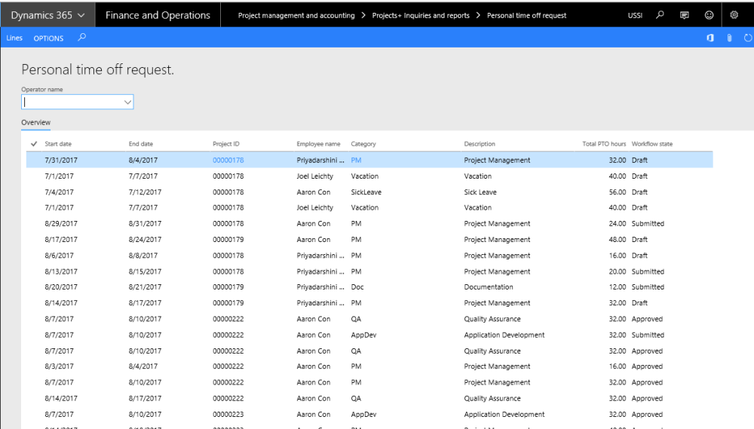Select the Overview tab
The image size is (754, 429).
click(35, 122)
